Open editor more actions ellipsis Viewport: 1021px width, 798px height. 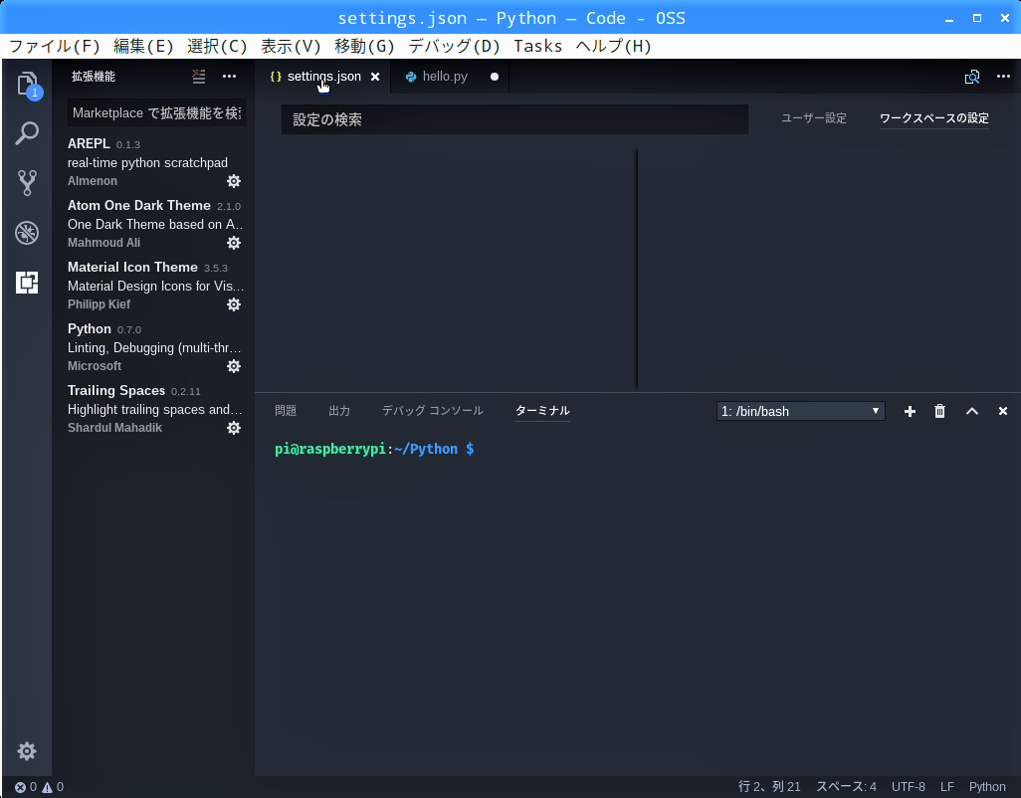1003,77
